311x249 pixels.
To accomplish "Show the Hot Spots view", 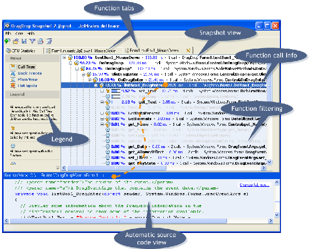I will [x=26, y=85].
